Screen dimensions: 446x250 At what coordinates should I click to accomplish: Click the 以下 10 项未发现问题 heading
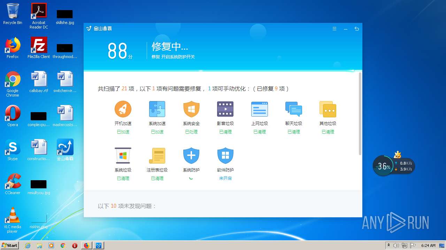click(x=127, y=206)
